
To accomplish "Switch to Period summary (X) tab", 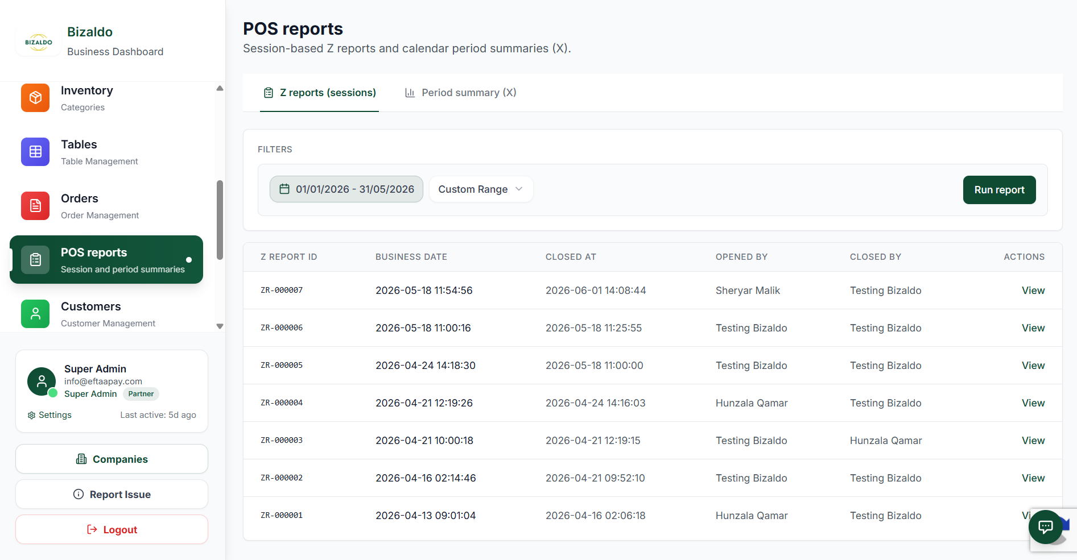I will [460, 93].
